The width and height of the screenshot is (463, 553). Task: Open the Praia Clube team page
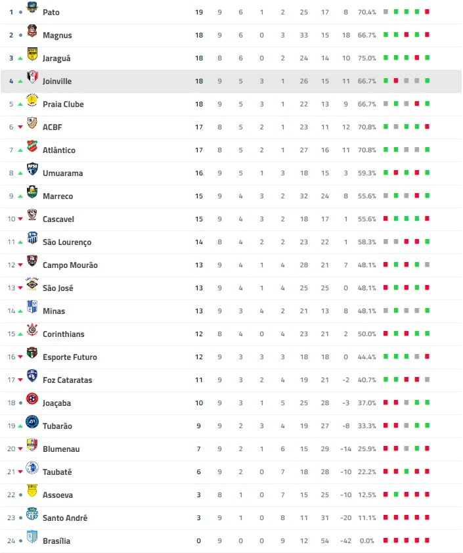[63, 104]
